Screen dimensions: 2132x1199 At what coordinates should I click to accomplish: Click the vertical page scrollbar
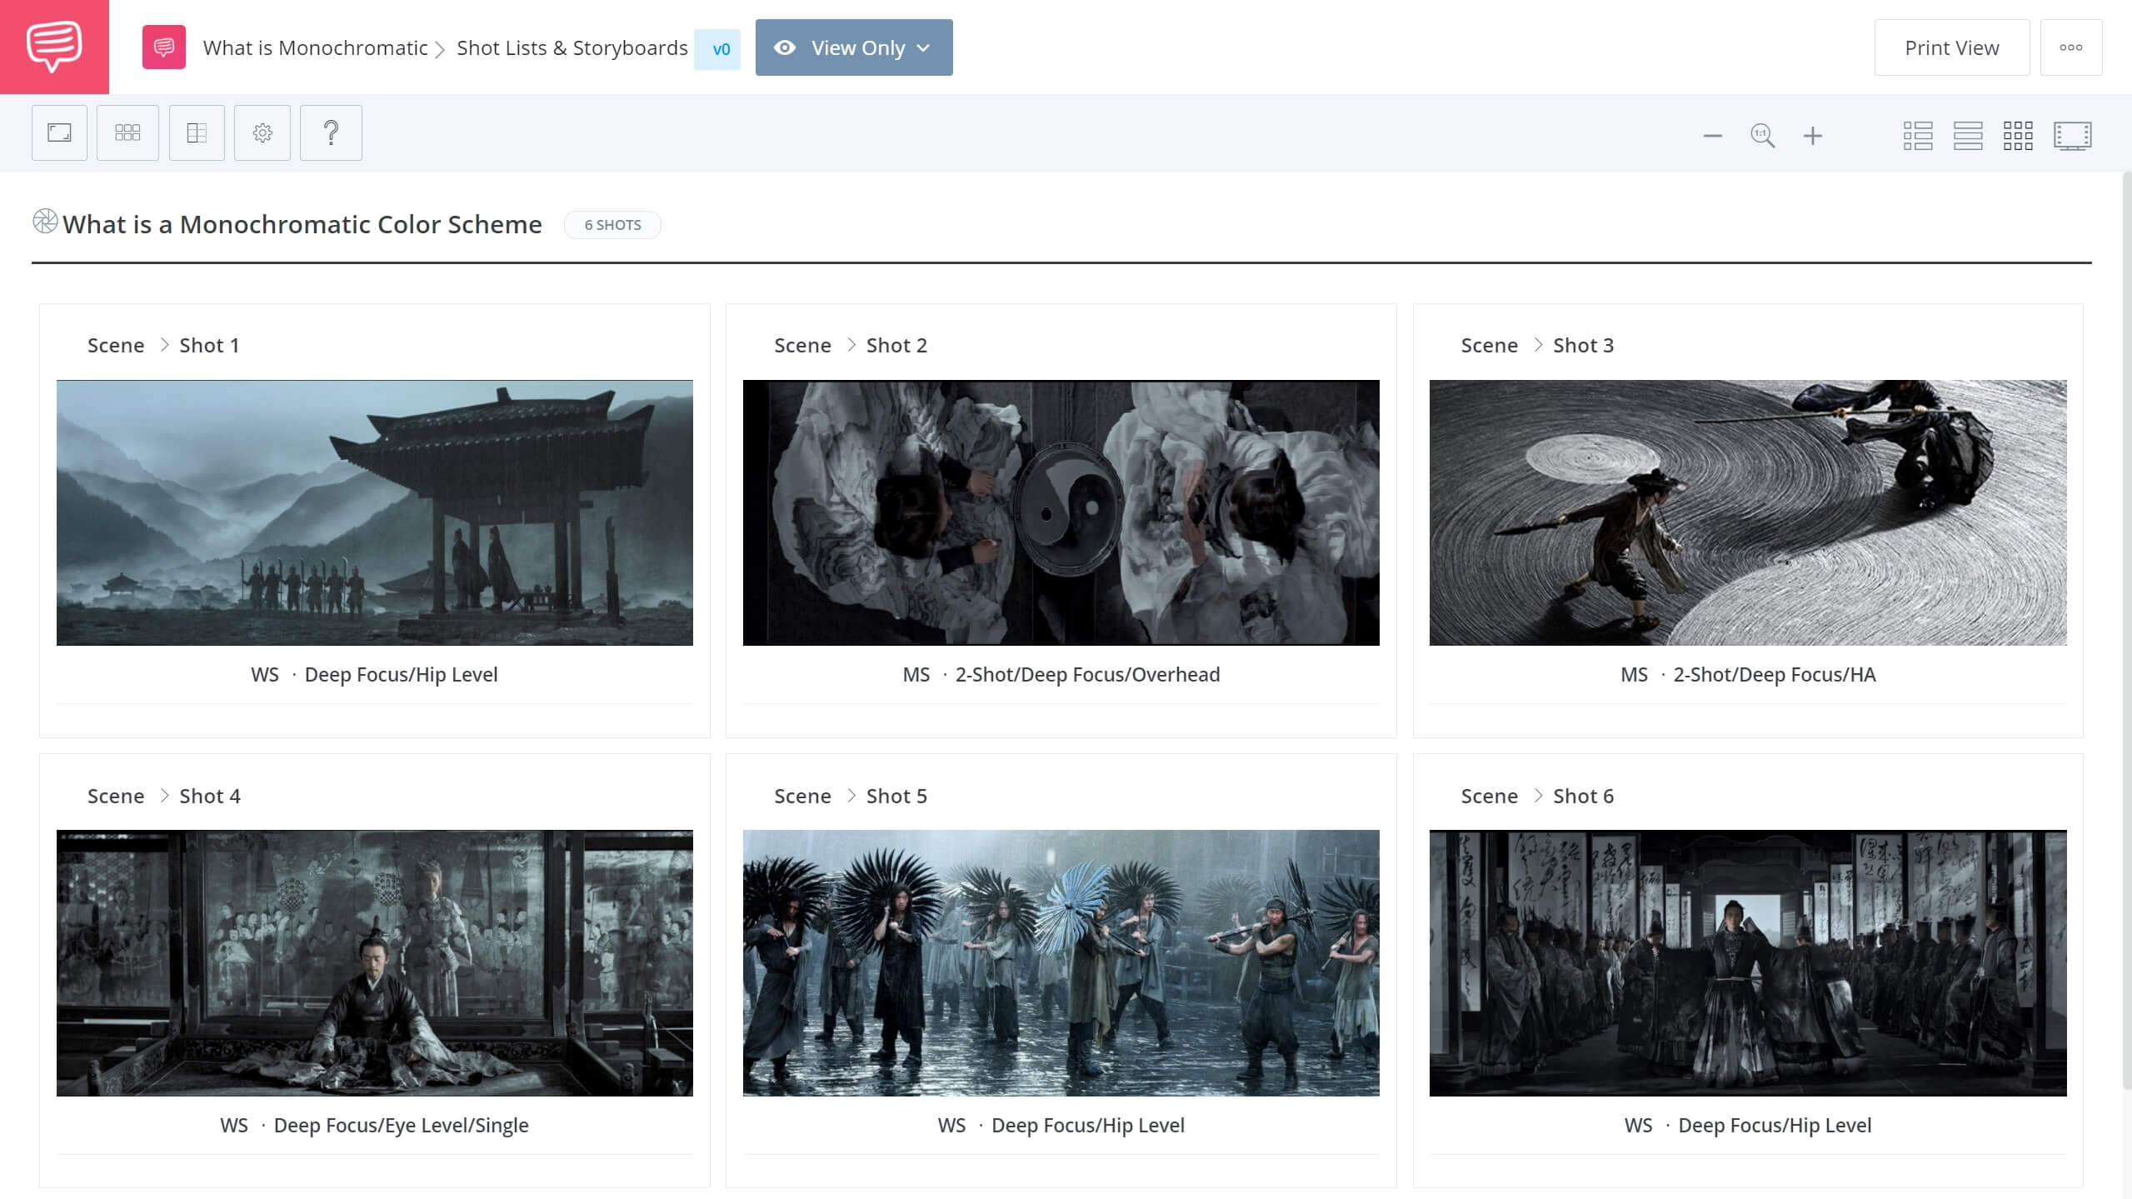pos(2127,629)
